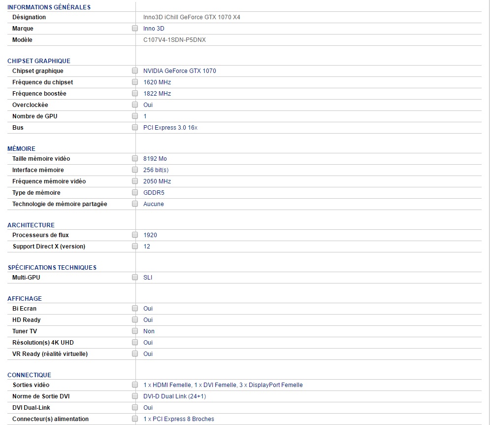Check the Taille mémoire vidéo box
The image size is (490, 425).
coord(135,159)
